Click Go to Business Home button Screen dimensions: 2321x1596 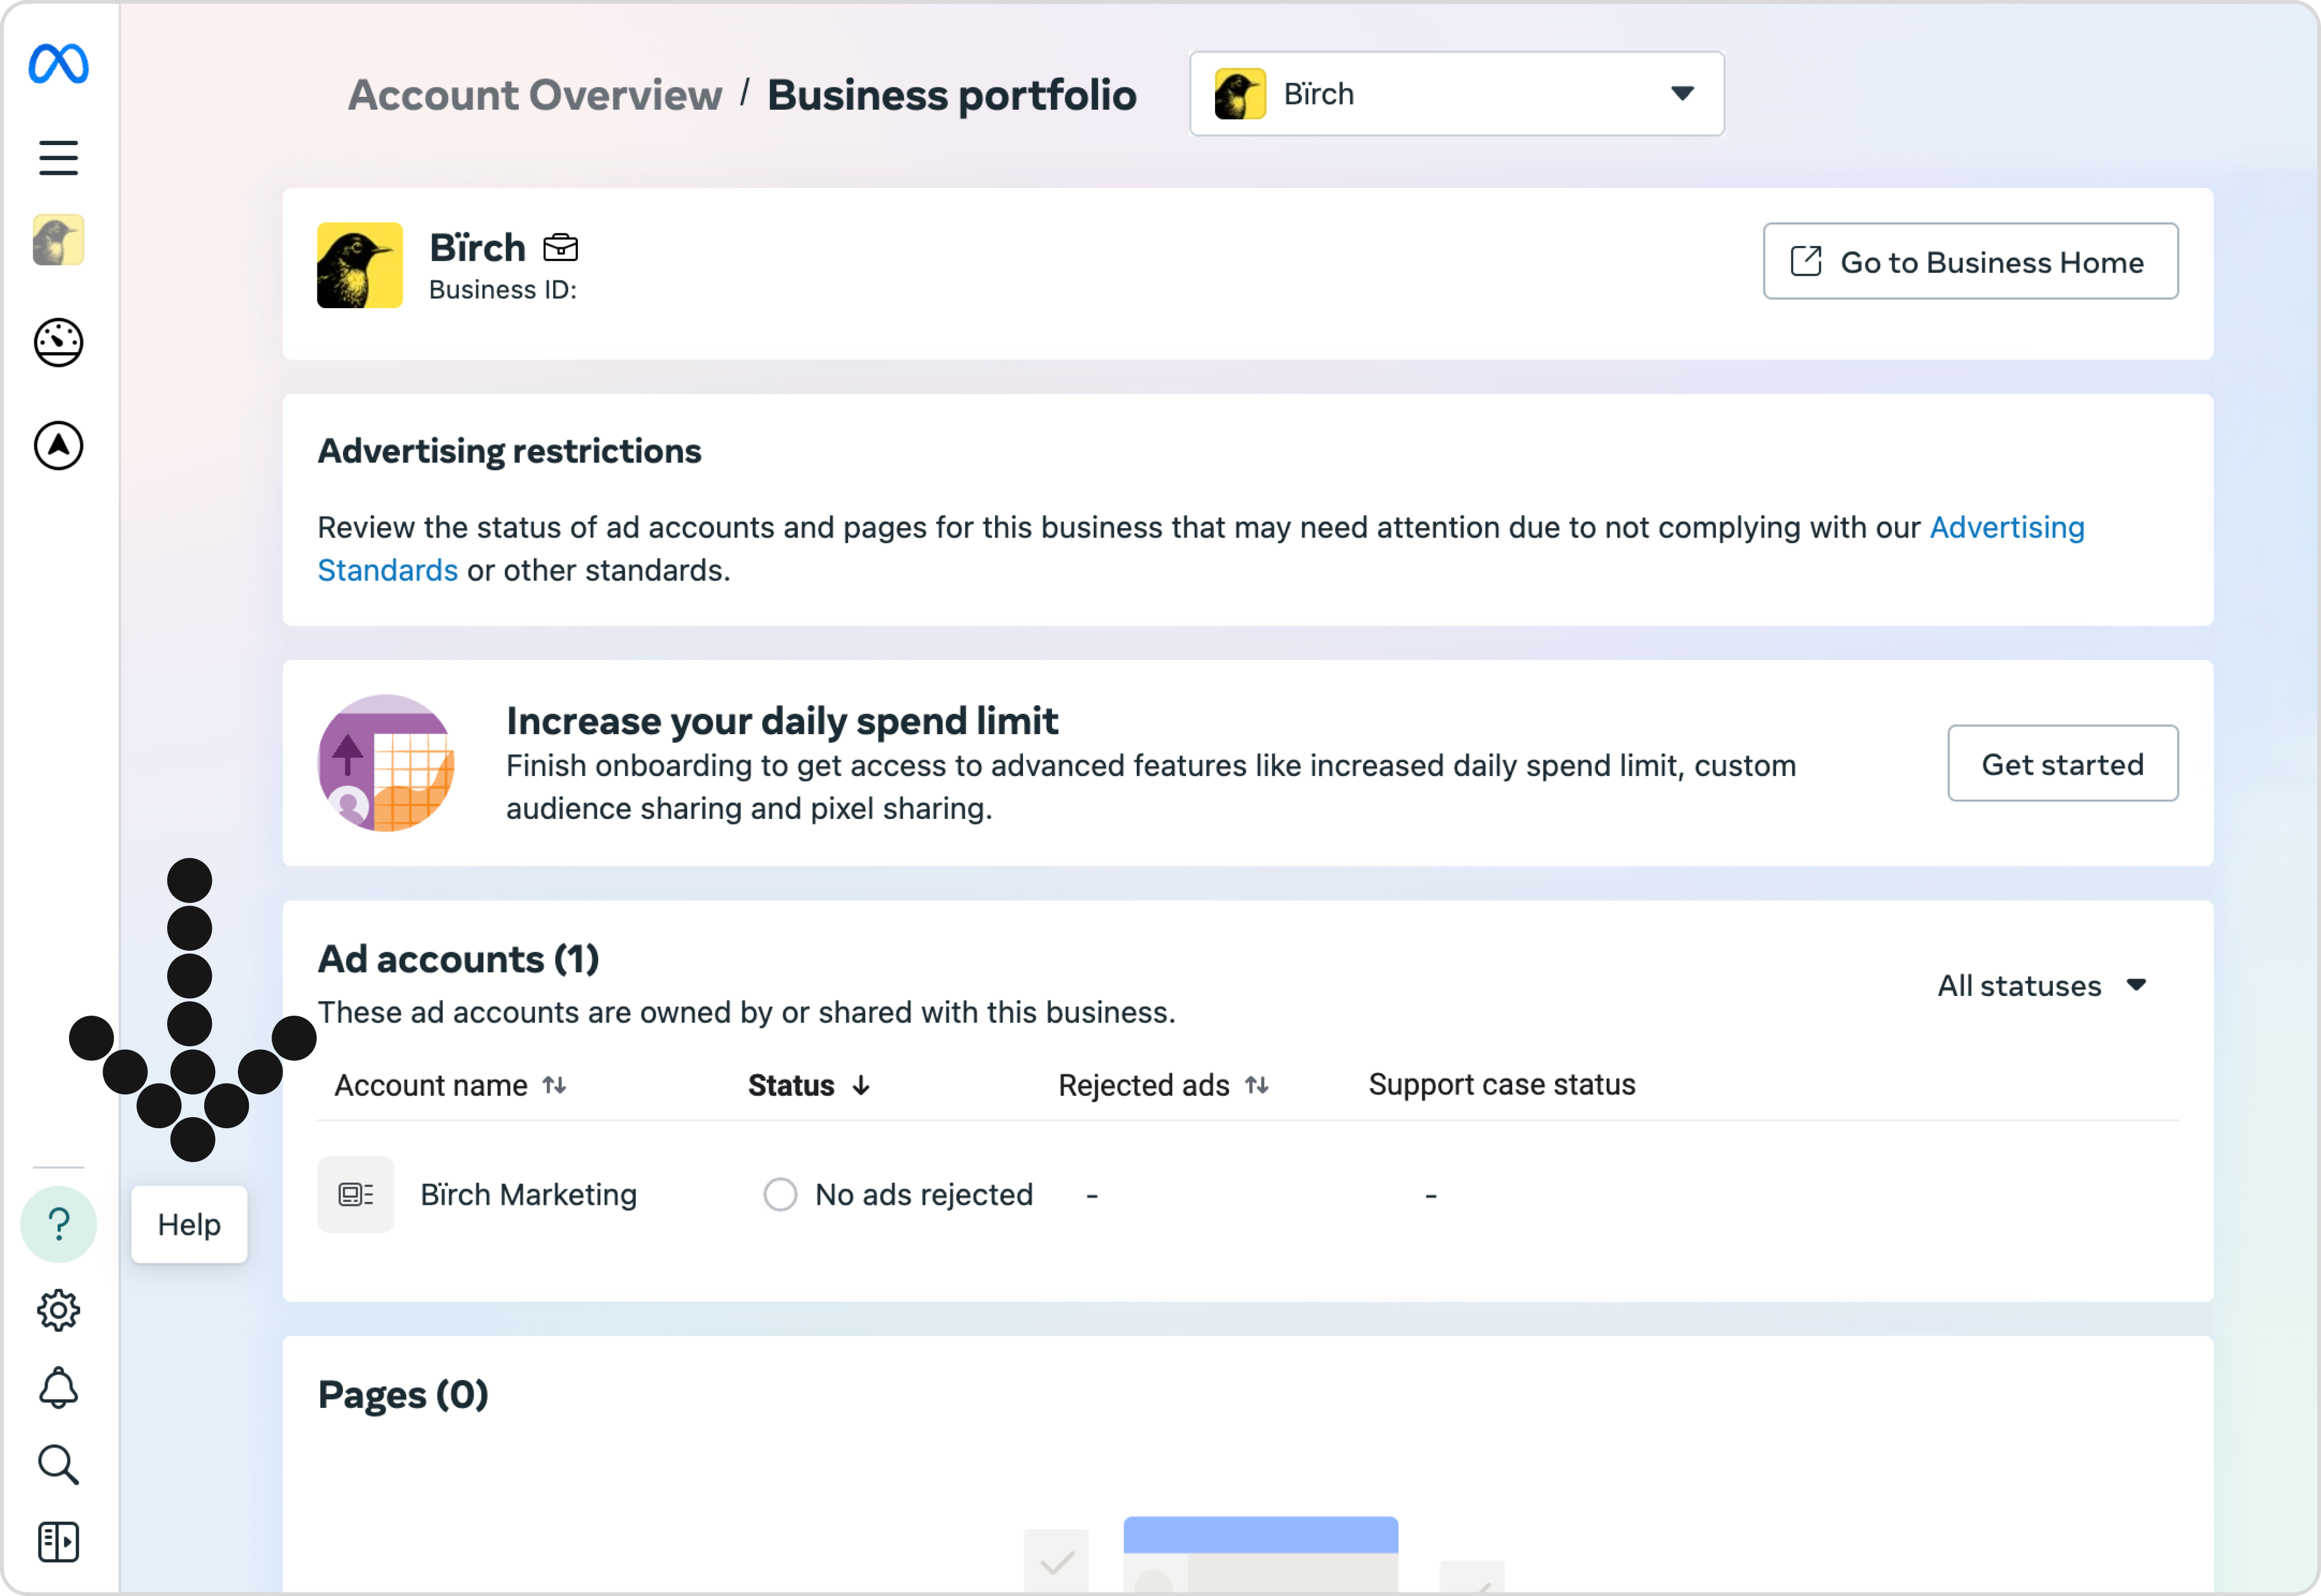(x=1971, y=261)
